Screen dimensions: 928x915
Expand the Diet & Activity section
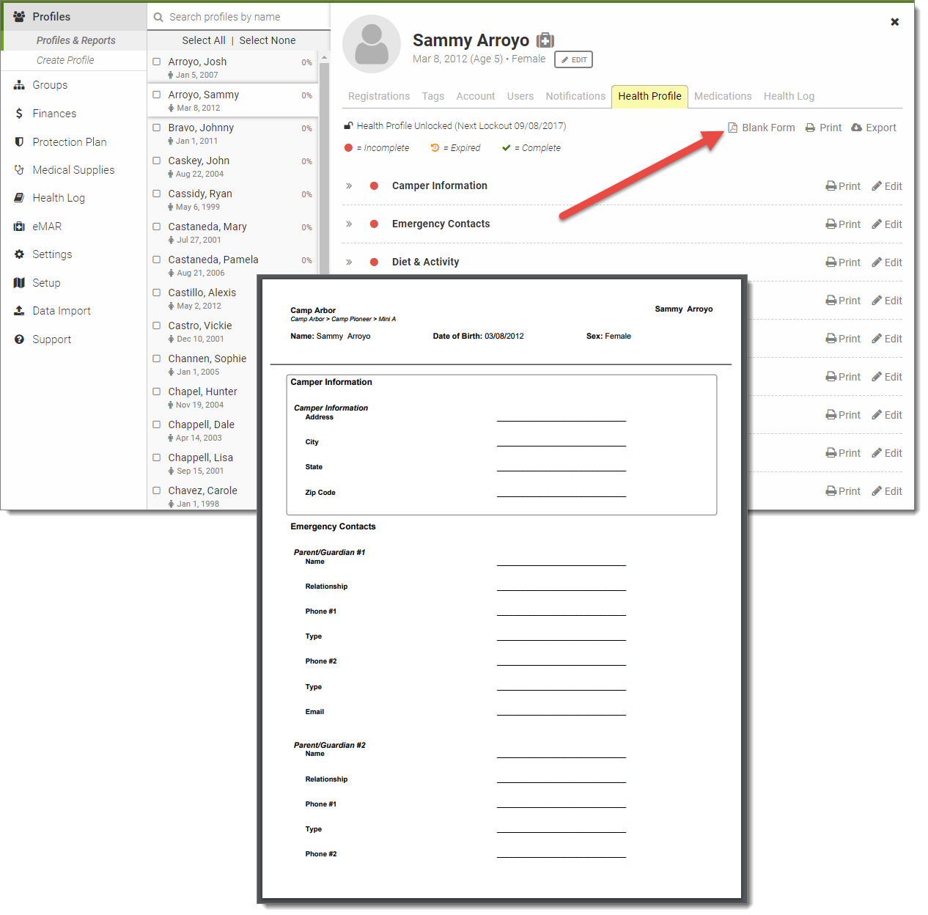click(349, 262)
